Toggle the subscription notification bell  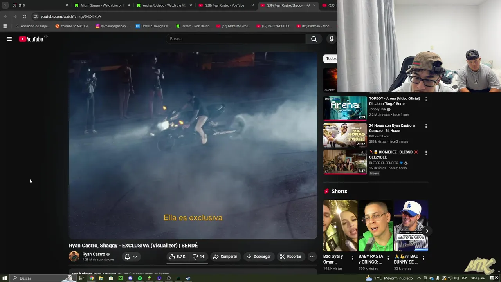pyautogui.click(x=127, y=257)
